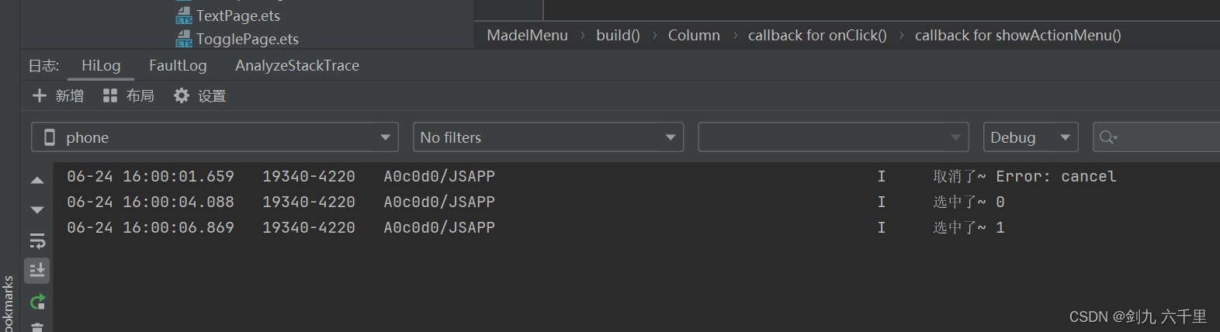Click message 取消了~ Error: cancel

pyautogui.click(x=1024, y=176)
